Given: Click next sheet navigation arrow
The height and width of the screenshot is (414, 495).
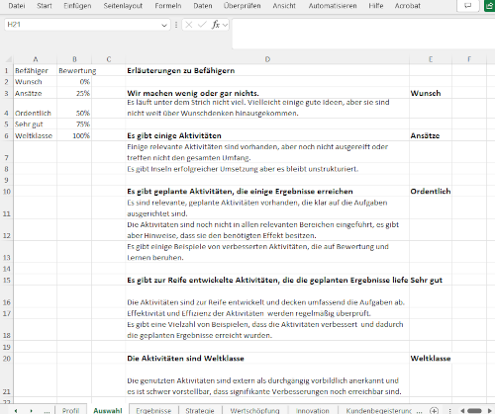Looking at the screenshot, I should coord(31,411).
